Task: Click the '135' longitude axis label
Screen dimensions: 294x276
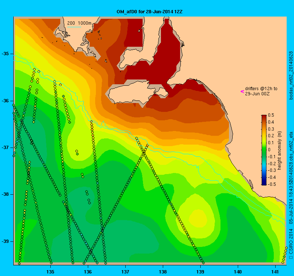Action: tap(50, 272)
